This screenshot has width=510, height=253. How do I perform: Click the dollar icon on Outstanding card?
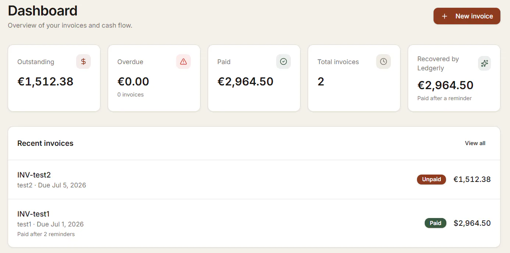pyautogui.click(x=83, y=62)
